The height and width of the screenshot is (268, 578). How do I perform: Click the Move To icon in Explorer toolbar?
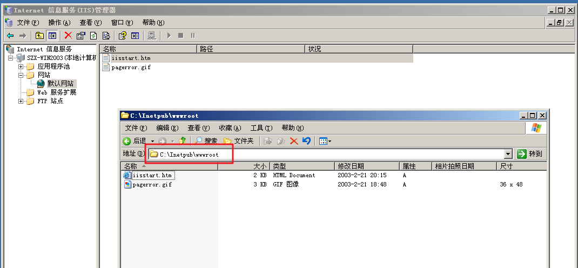pyautogui.click(x=268, y=141)
